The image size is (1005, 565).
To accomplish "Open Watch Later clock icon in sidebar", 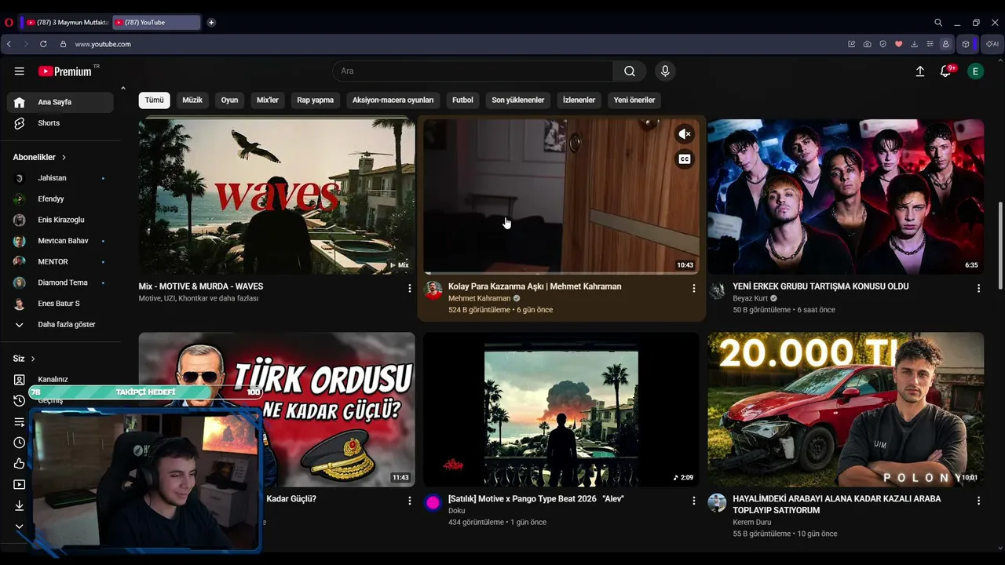I will click(x=20, y=443).
